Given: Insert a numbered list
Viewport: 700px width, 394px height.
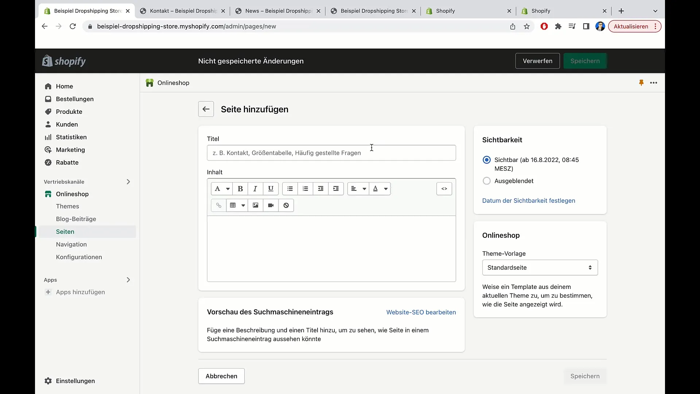Looking at the screenshot, I should (305, 189).
